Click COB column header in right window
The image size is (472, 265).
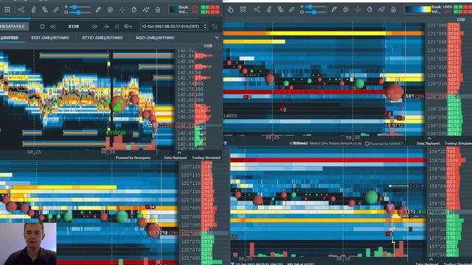pyautogui.click(x=460, y=20)
